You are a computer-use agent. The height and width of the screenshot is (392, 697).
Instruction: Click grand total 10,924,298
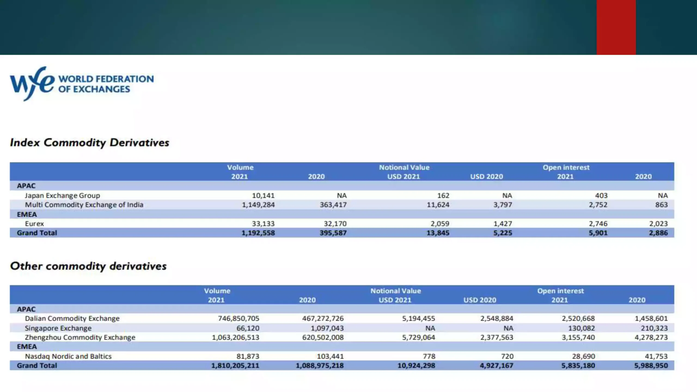(416, 366)
